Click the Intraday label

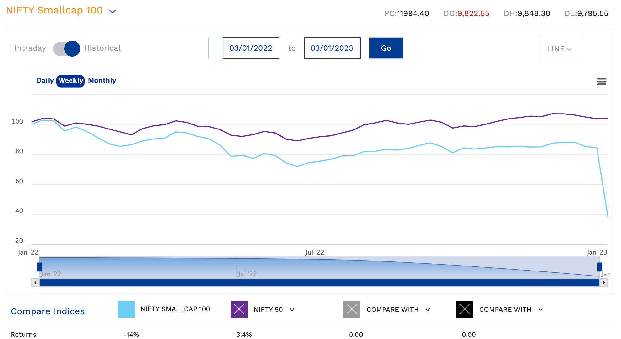30,48
